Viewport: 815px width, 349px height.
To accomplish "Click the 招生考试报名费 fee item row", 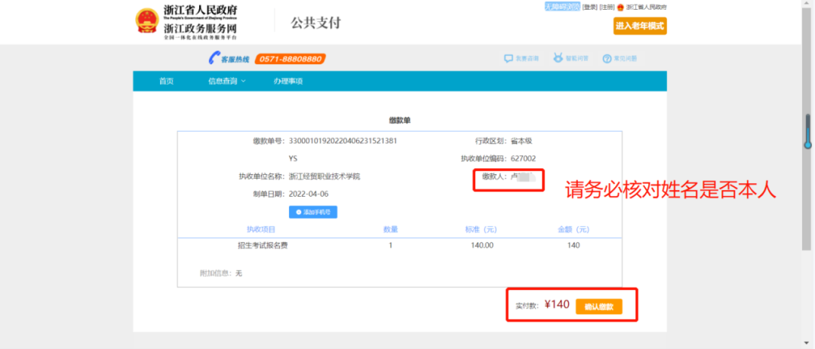I will (263, 245).
